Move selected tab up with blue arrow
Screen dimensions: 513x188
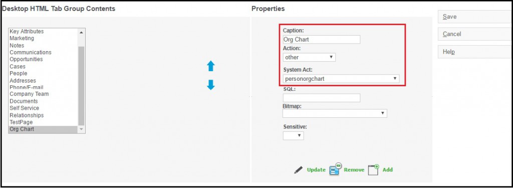211,66
